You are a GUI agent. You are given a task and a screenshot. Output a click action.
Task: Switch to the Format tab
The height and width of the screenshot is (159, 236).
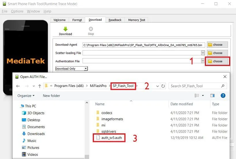(77, 20)
